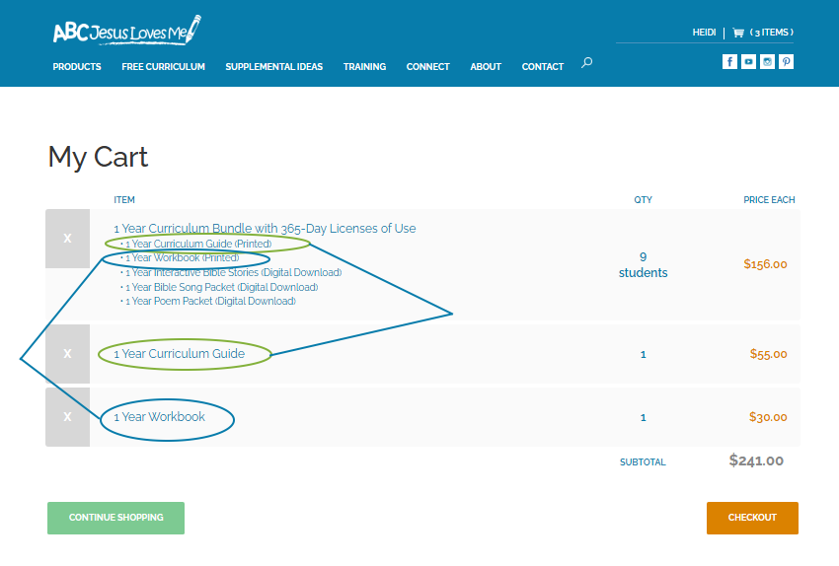The width and height of the screenshot is (839, 566).
Task: Open the HEIDI account link
Action: click(x=704, y=33)
